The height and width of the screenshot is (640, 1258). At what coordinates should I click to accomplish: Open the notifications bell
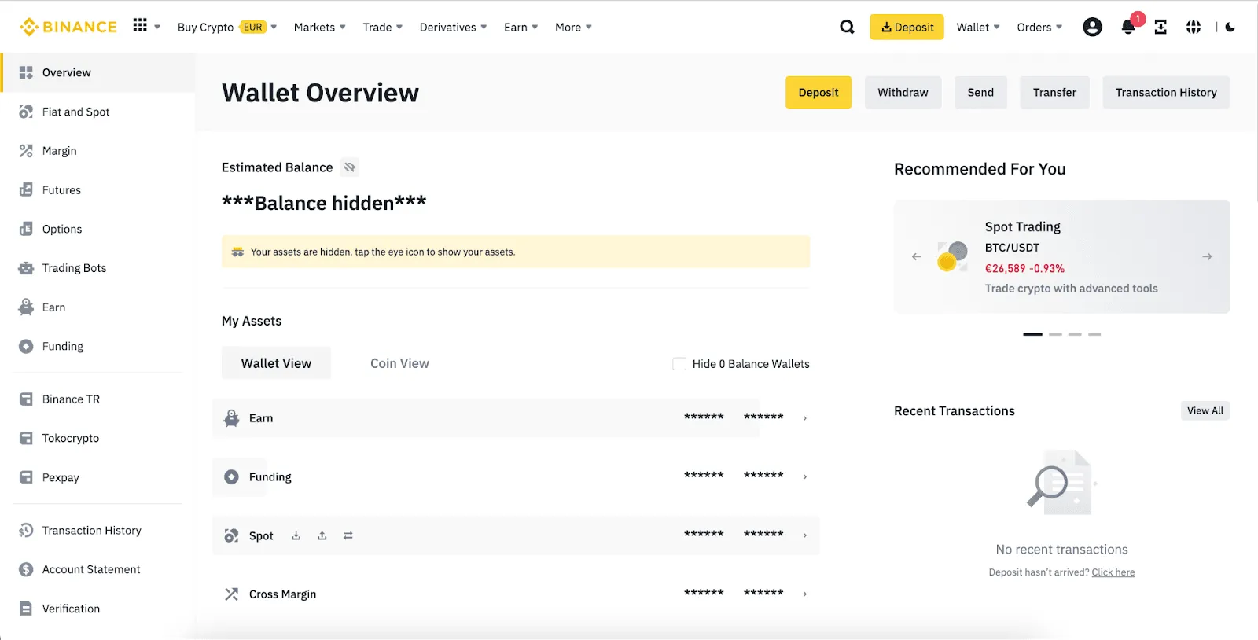(1127, 28)
